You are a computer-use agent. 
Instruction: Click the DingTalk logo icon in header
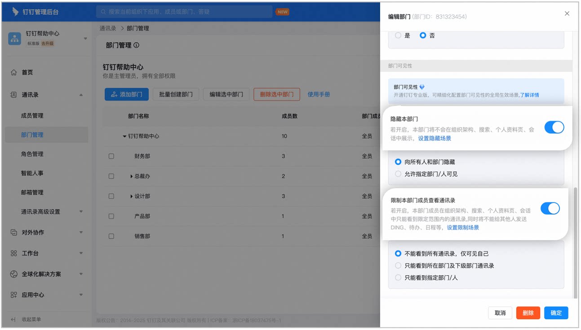(16, 12)
